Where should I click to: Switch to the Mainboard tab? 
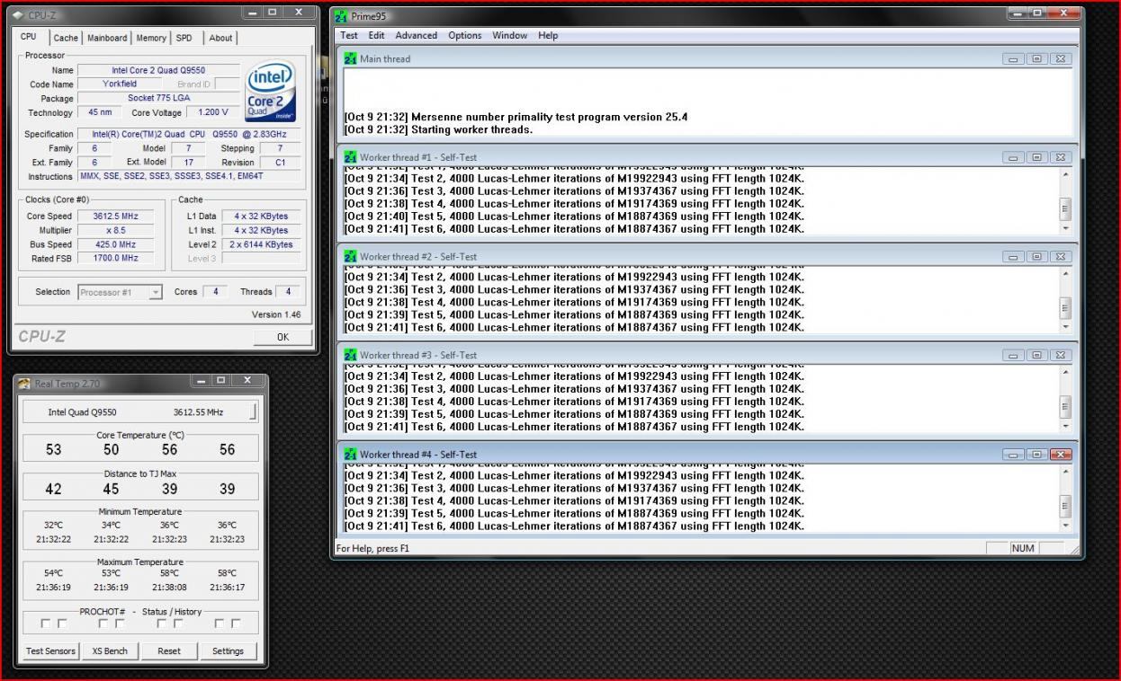coord(107,38)
